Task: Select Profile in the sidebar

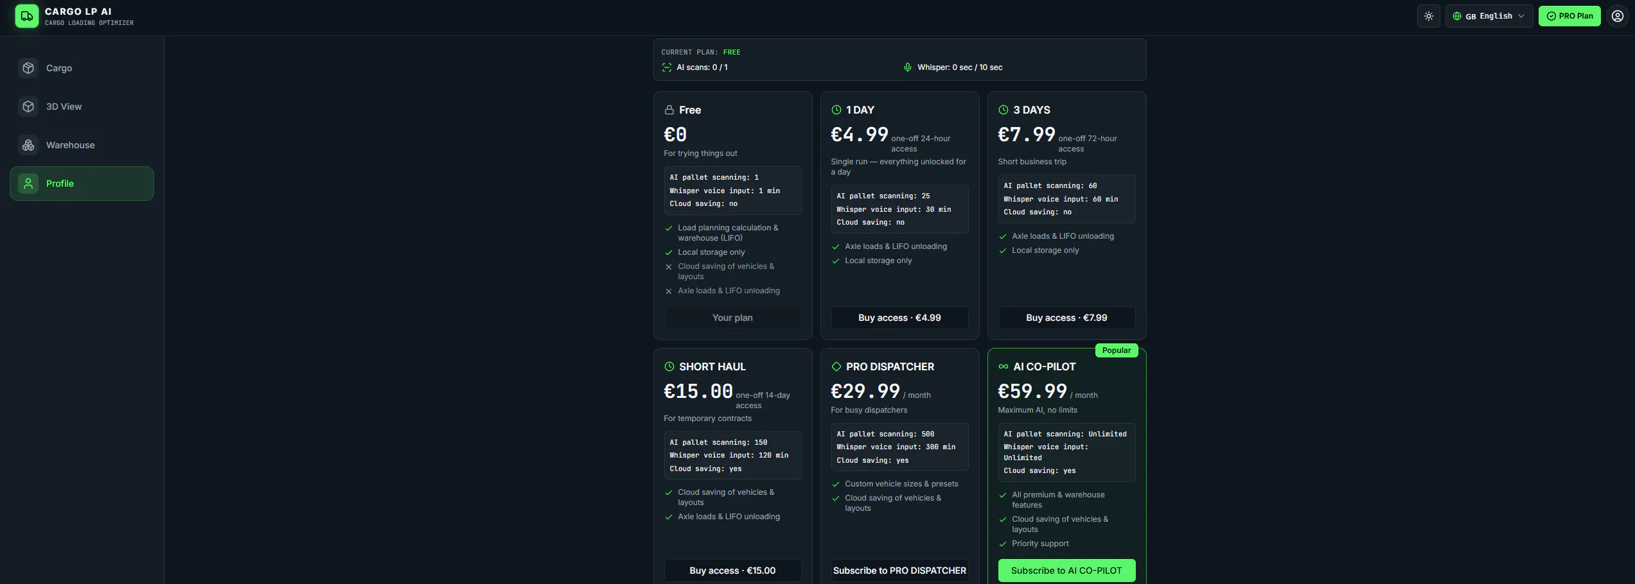Action: (x=82, y=184)
